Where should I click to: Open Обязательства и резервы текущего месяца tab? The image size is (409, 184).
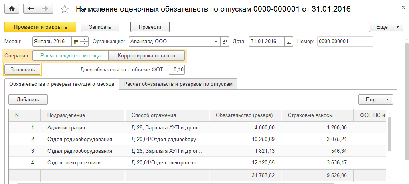[62, 84]
